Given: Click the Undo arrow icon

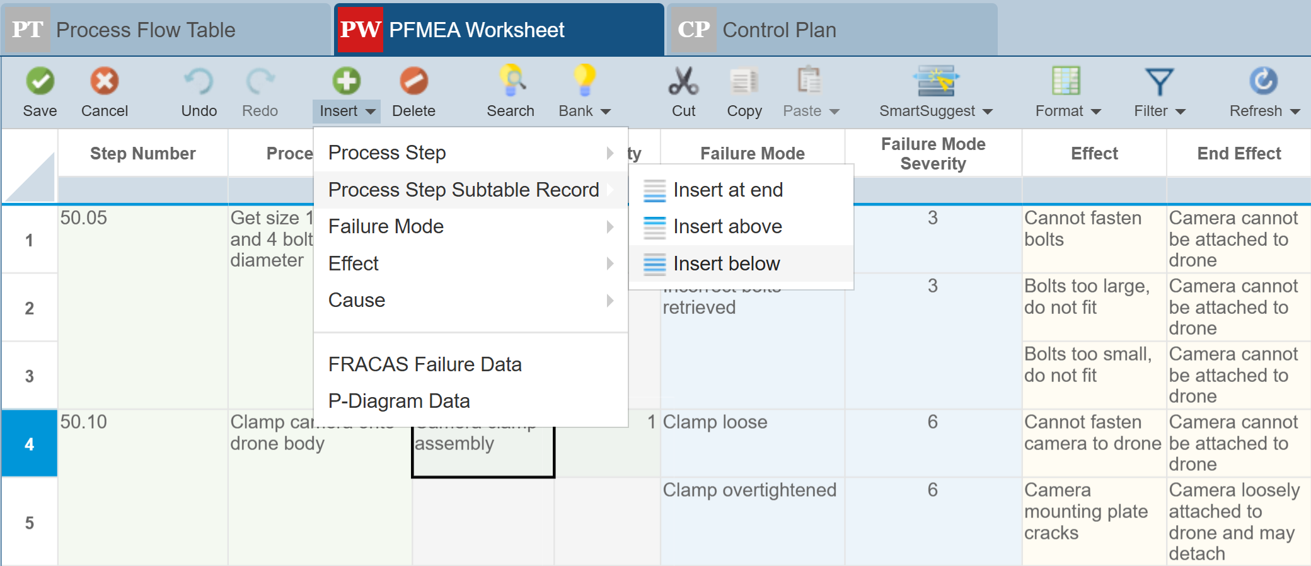Looking at the screenshot, I should point(199,81).
